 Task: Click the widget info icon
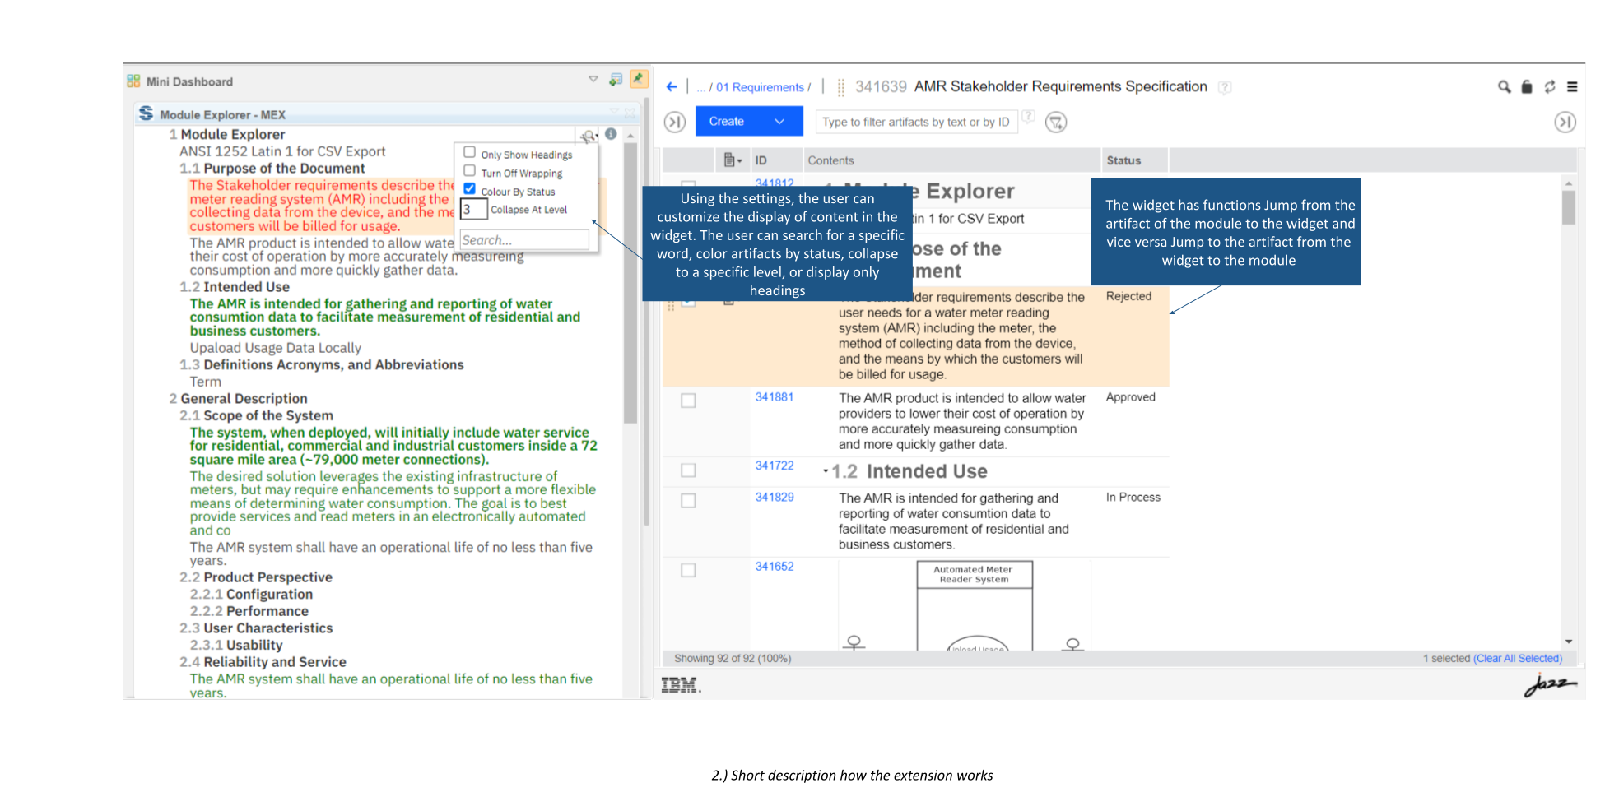(611, 134)
